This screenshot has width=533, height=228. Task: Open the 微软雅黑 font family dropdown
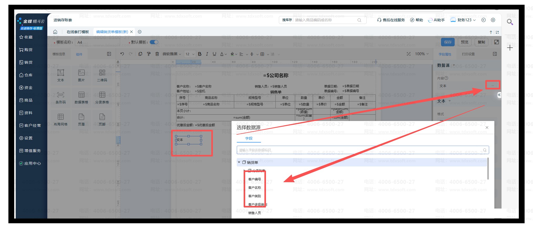point(172,54)
